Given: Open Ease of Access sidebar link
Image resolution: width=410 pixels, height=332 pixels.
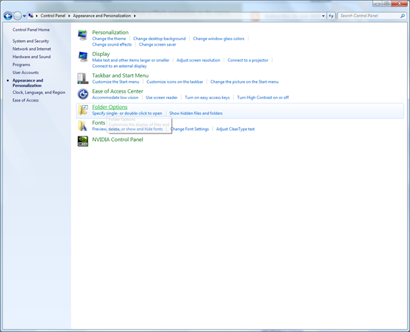Looking at the screenshot, I should (x=26, y=100).
